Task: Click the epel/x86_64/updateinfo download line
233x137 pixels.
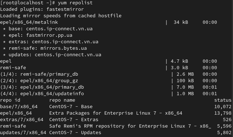Action: tap(109, 94)
